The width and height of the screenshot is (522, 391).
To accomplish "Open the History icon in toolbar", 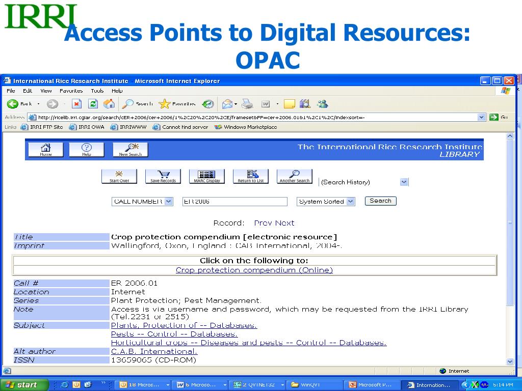I will [x=208, y=104].
